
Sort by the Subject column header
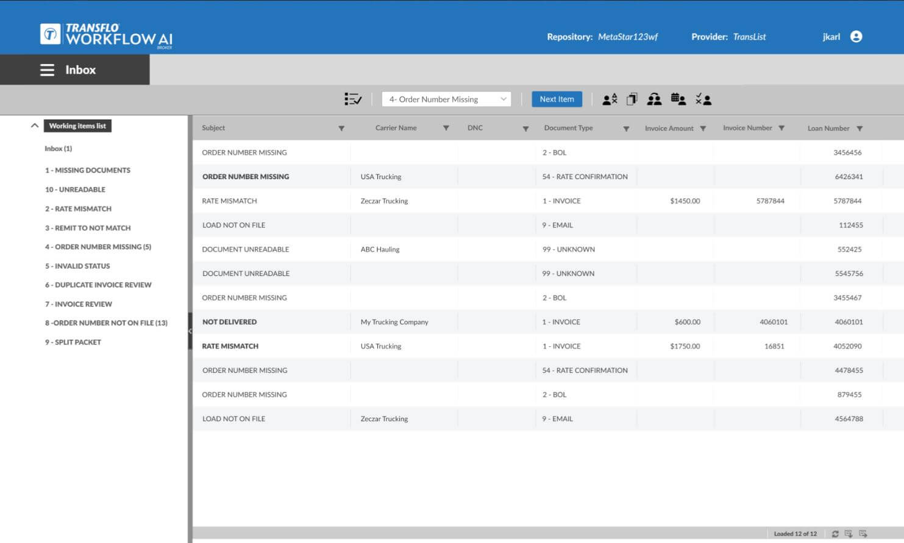coord(213,128)
